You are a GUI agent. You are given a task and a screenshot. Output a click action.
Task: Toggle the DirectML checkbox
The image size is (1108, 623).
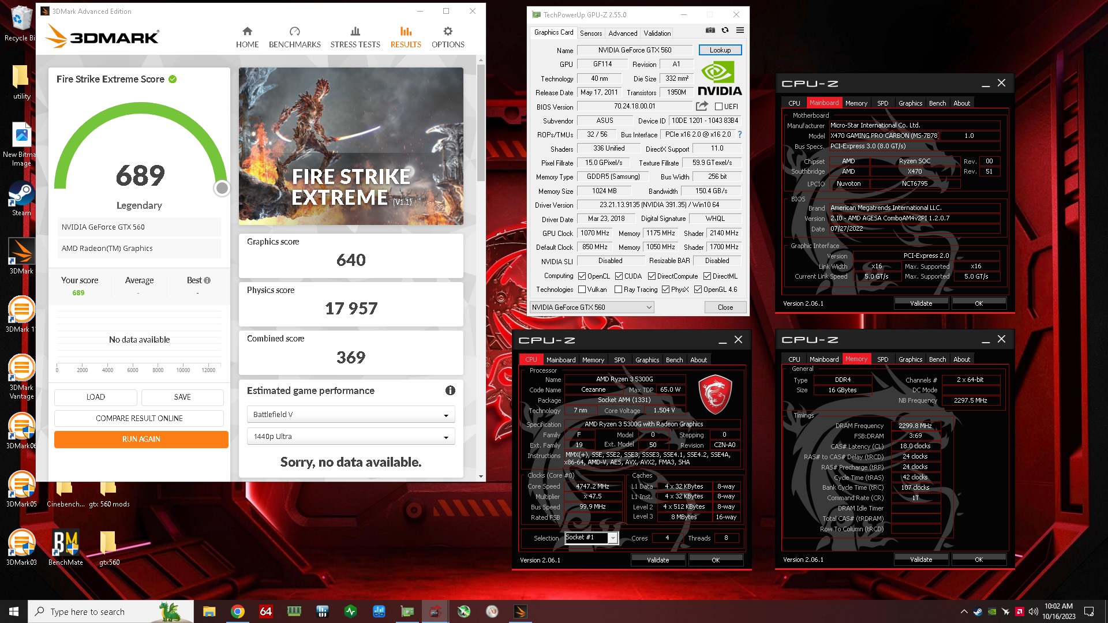click(x=707, y=276)
